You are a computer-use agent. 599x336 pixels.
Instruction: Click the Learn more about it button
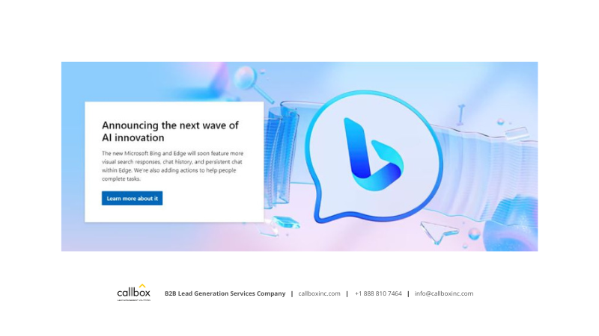tap(132, 198)
